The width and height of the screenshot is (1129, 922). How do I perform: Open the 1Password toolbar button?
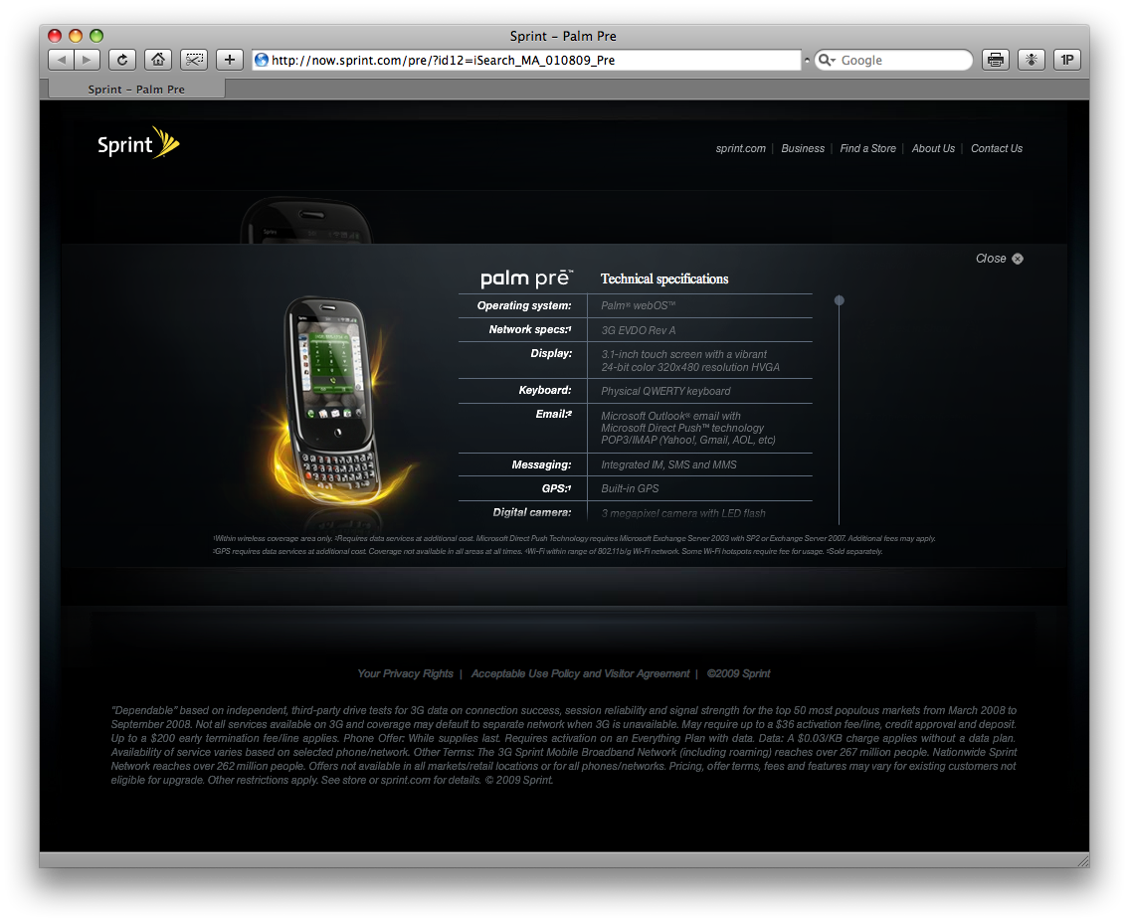[1067, 60]
